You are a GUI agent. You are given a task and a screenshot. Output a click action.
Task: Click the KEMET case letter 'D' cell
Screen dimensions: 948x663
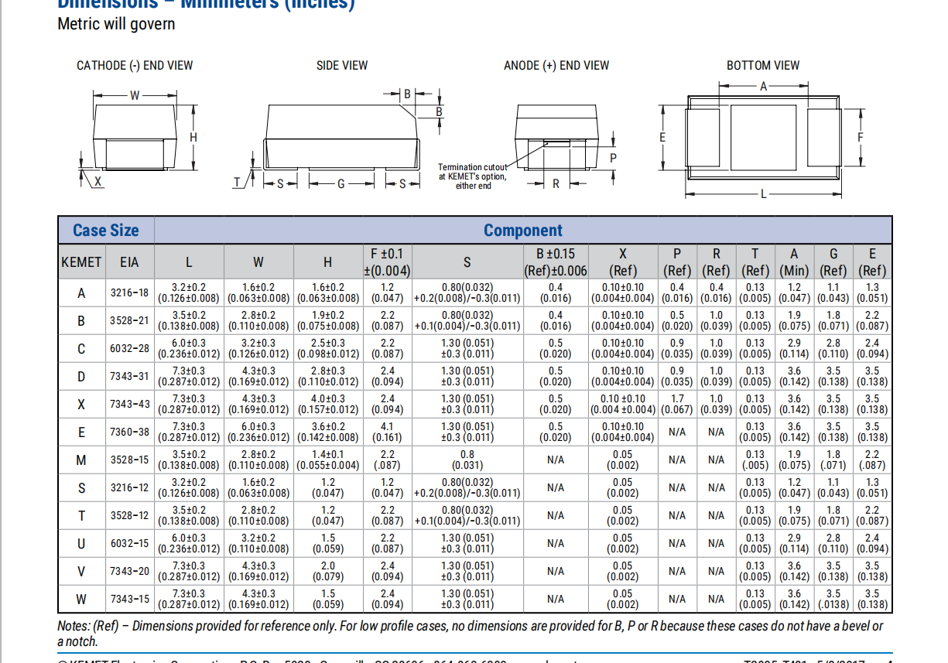81,377
